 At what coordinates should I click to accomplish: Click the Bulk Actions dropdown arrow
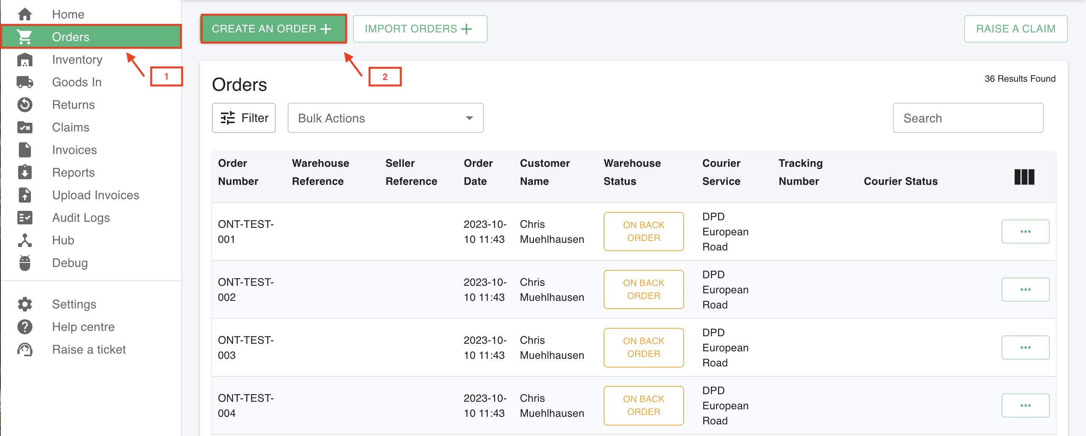pyautogui.click(x=469, y=118)
